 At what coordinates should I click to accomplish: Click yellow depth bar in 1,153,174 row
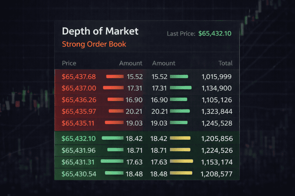pyautogui.click(x=181, y=161)
